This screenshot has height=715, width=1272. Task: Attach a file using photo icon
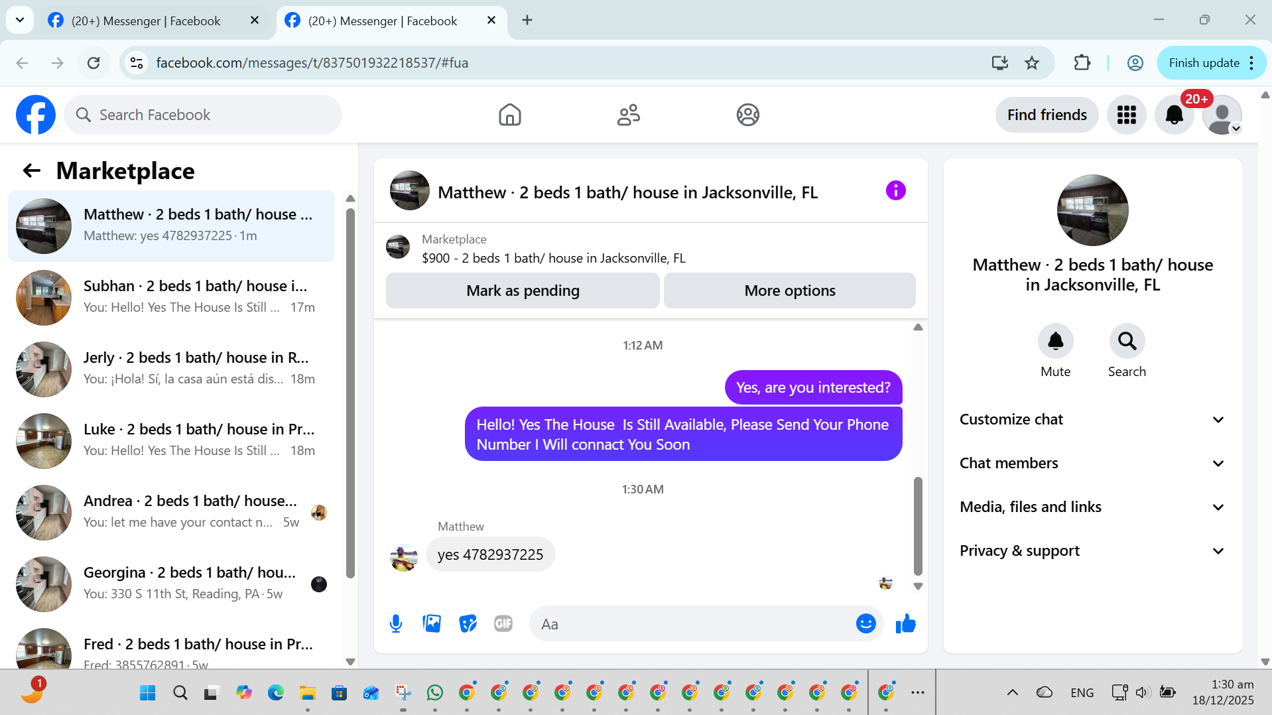[x=432, y=624]
